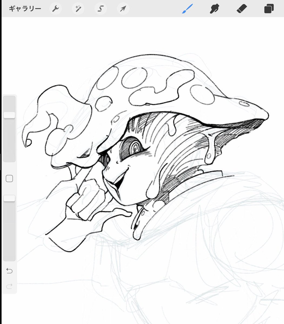Select the Eraser tool
Image resolution: width=284 pixels, height=324 pixels.
(241, 9)
